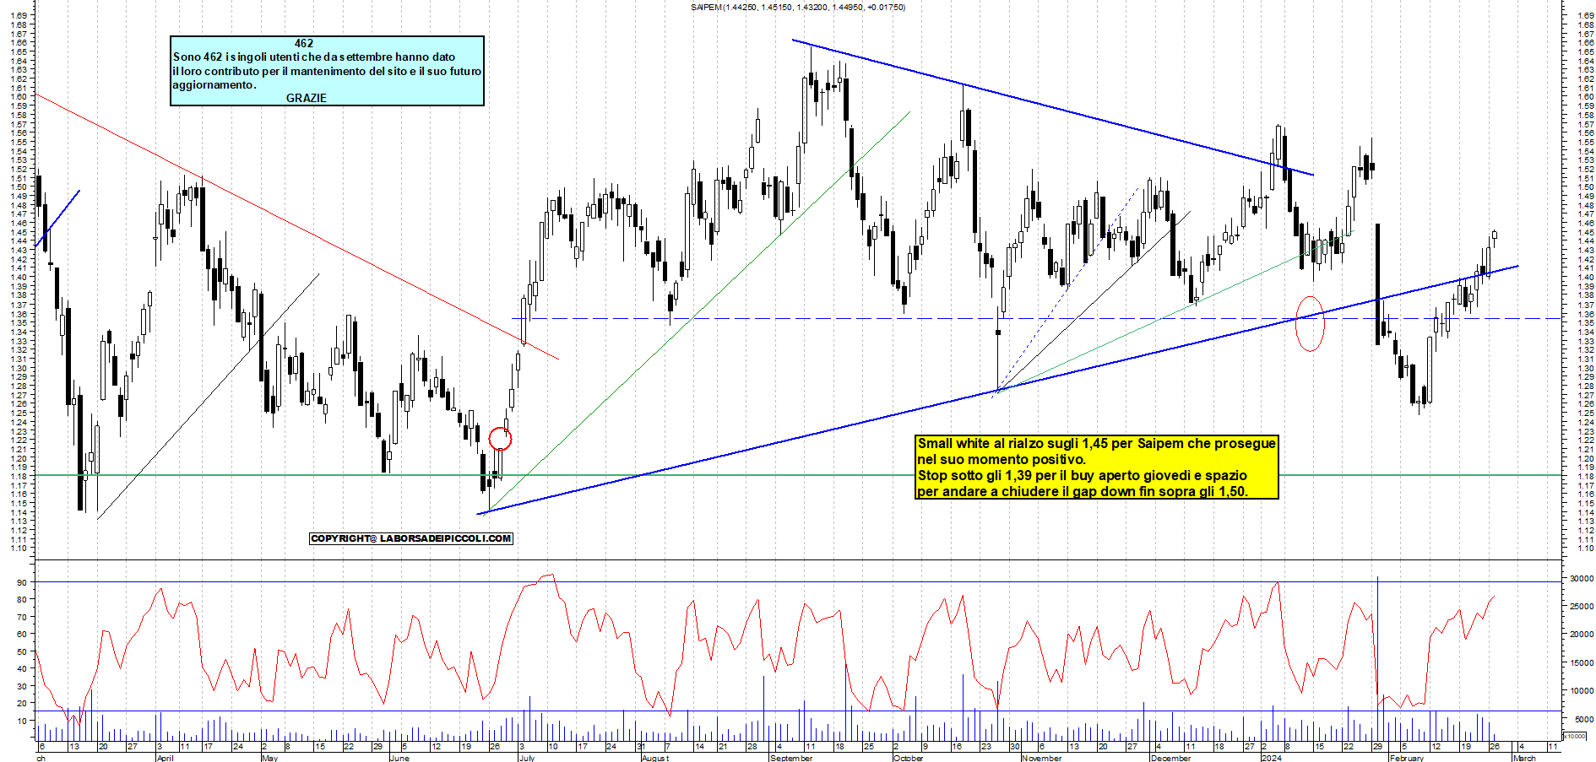The image size is (1596, 762).
Task: Click the 'November' month label on the time axis
Action: point(1041,758)
